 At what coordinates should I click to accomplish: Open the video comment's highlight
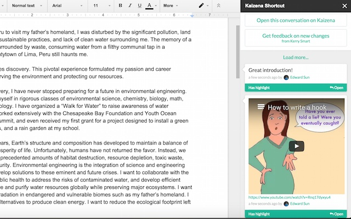336,214
